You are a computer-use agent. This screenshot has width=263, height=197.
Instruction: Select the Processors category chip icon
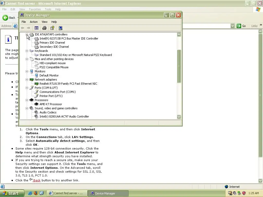tap(32, 100)
